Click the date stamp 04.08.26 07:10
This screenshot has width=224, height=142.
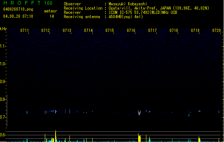pos(18,16)
